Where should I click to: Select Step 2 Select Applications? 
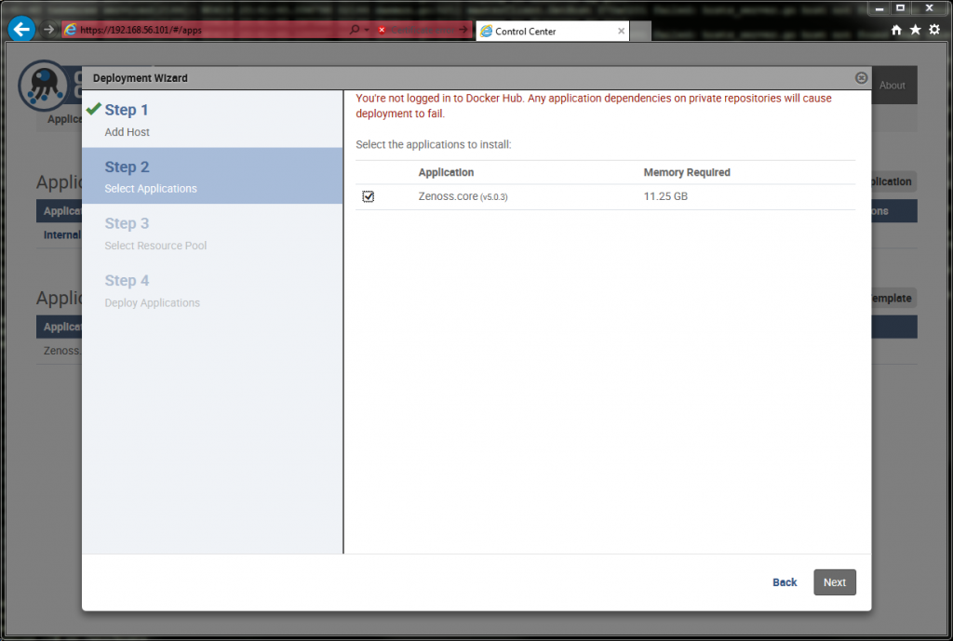point(150,176)
